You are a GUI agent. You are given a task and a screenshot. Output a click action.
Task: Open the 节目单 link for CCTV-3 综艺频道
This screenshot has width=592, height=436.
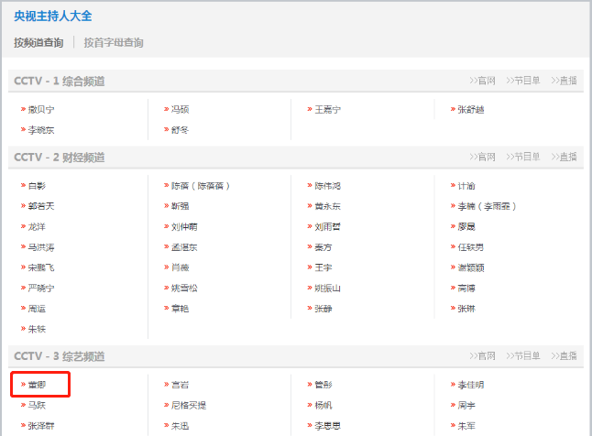pyautogui.click(x=523, y=356)
